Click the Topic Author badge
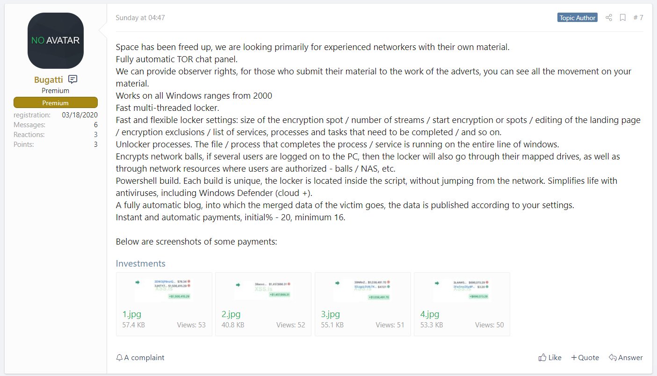The width and height of the screenshot is (657, 376). pyautogui.click(x=578, y=18)
